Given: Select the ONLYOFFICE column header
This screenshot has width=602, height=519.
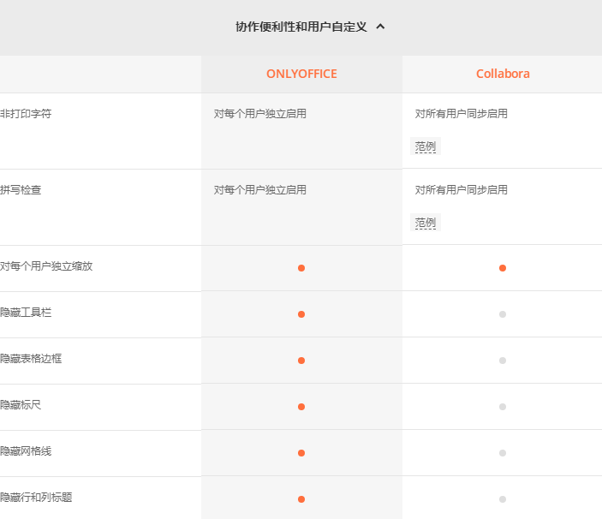Looking at the screenshot, I should point(301,74).
